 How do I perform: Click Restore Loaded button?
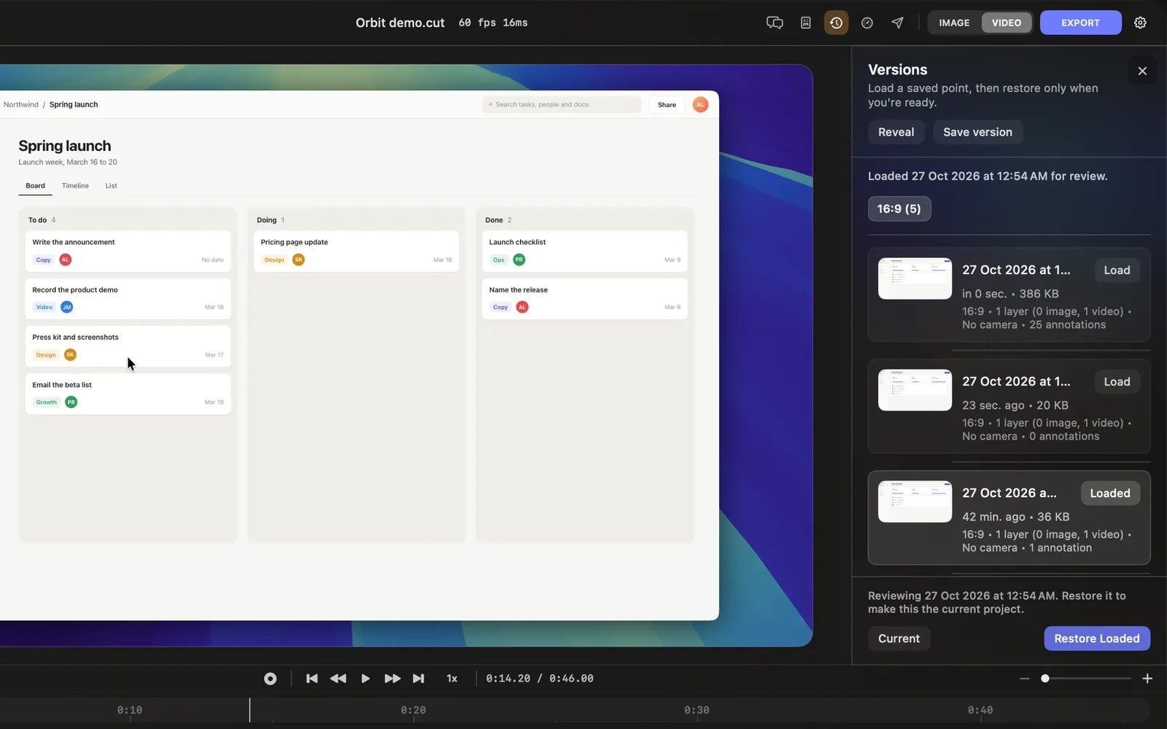coord(1097,639)
